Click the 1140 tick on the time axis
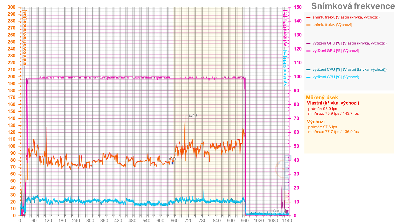399x224 pixels. pos(287,220)
